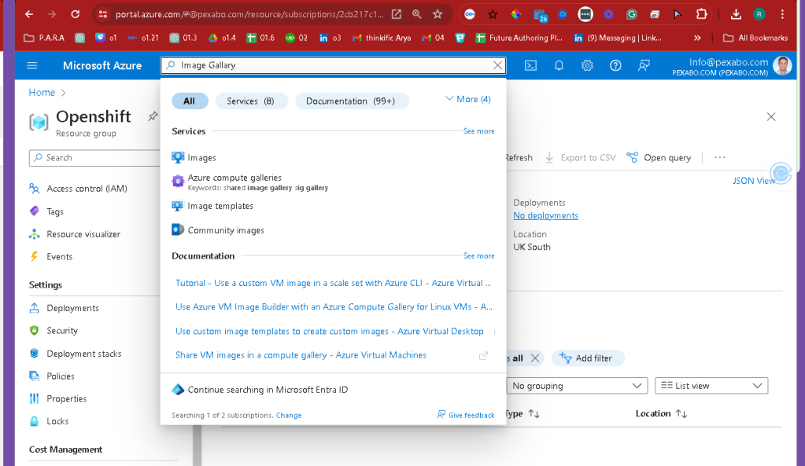Open Security under Settings
805x466 pixels.
pyautogui.click(x=62, y=331)
